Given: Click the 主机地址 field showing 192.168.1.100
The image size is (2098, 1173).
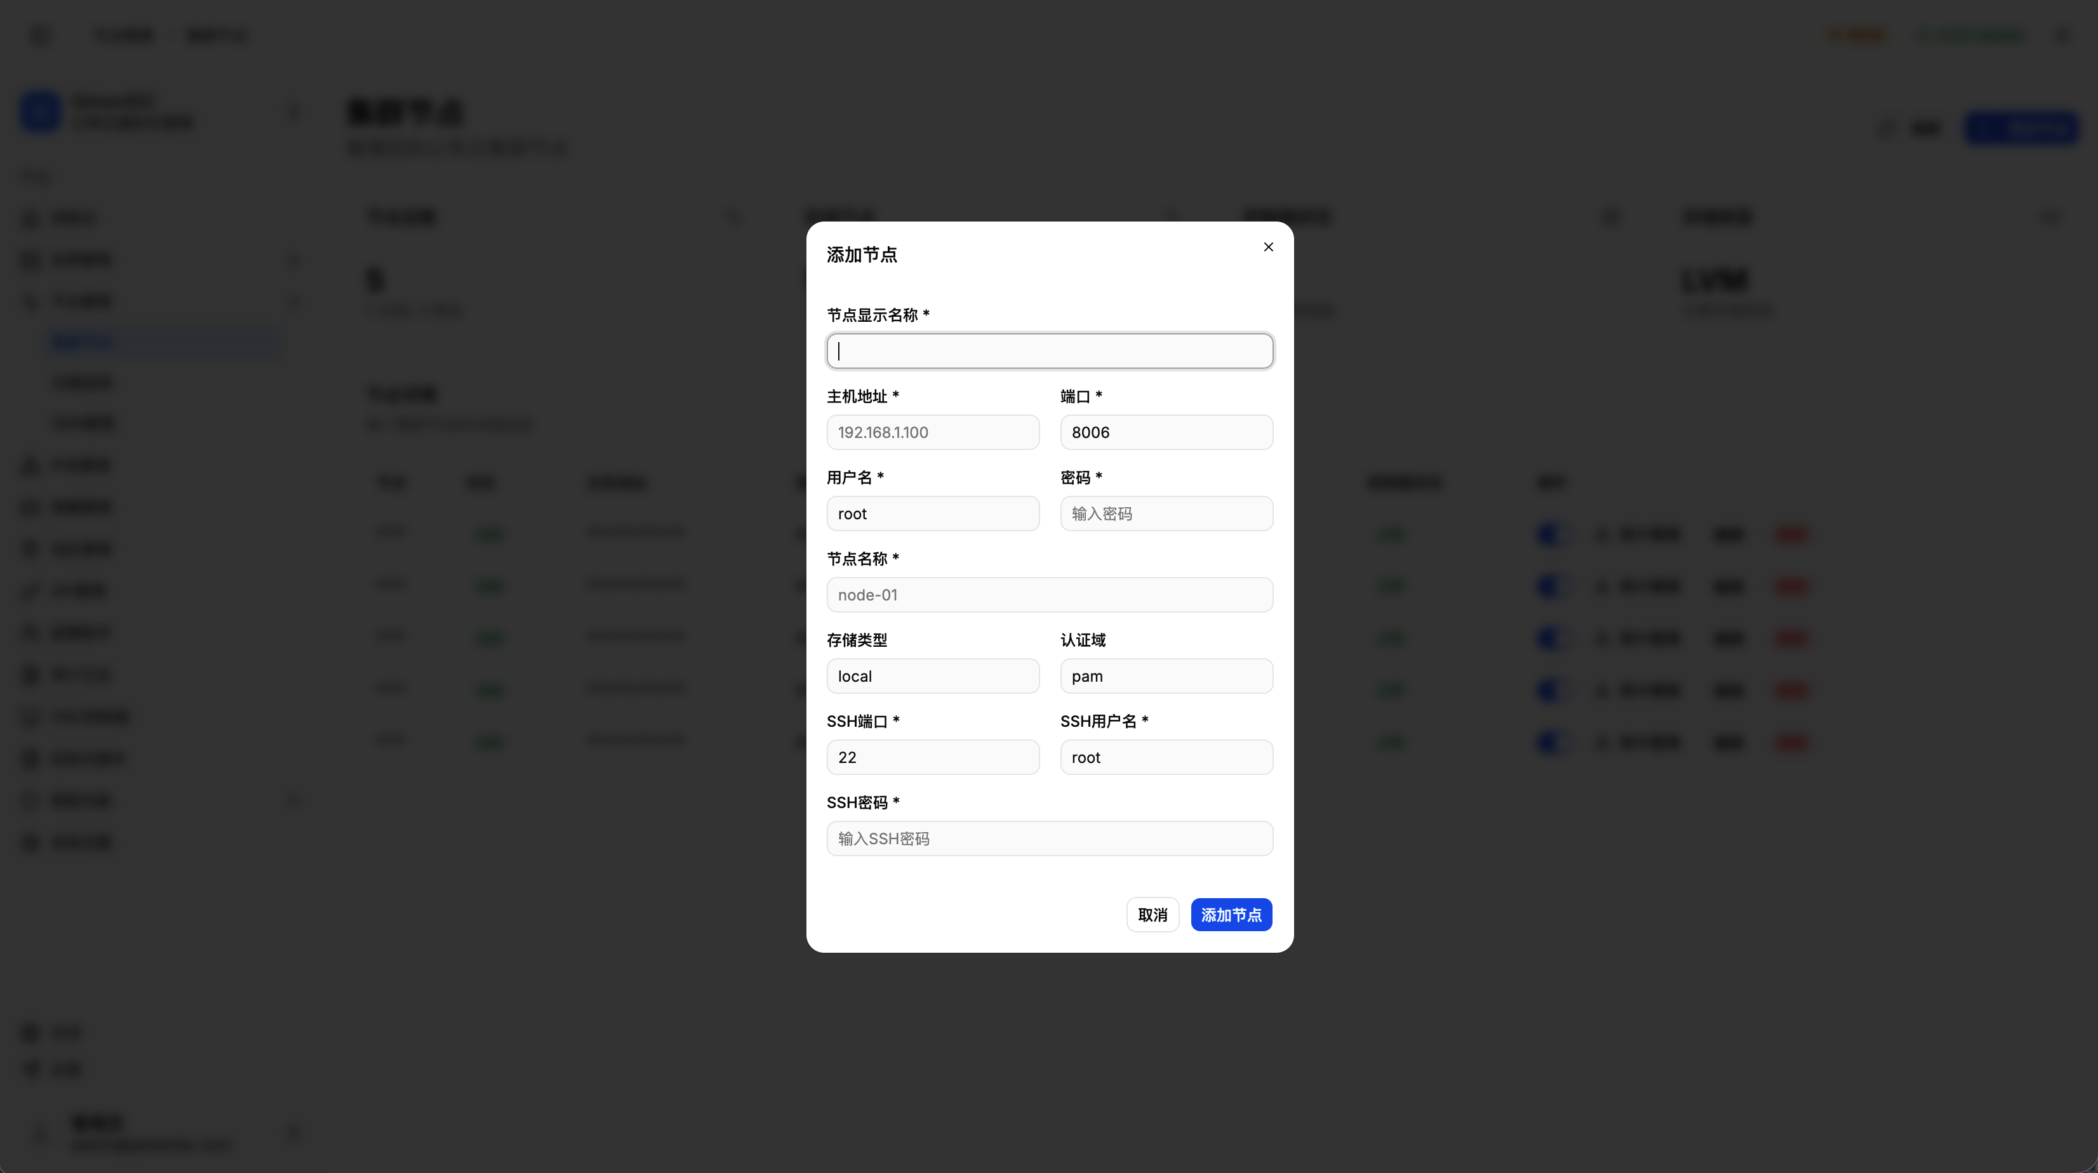Looking at the screenshot, I should [933, 432].
